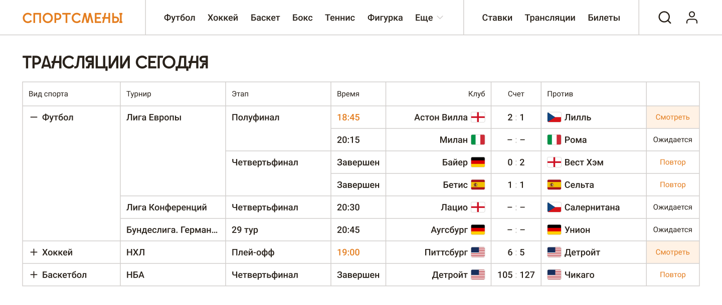
Task: Open the Билеты menu item
Action: click(604, 18)
